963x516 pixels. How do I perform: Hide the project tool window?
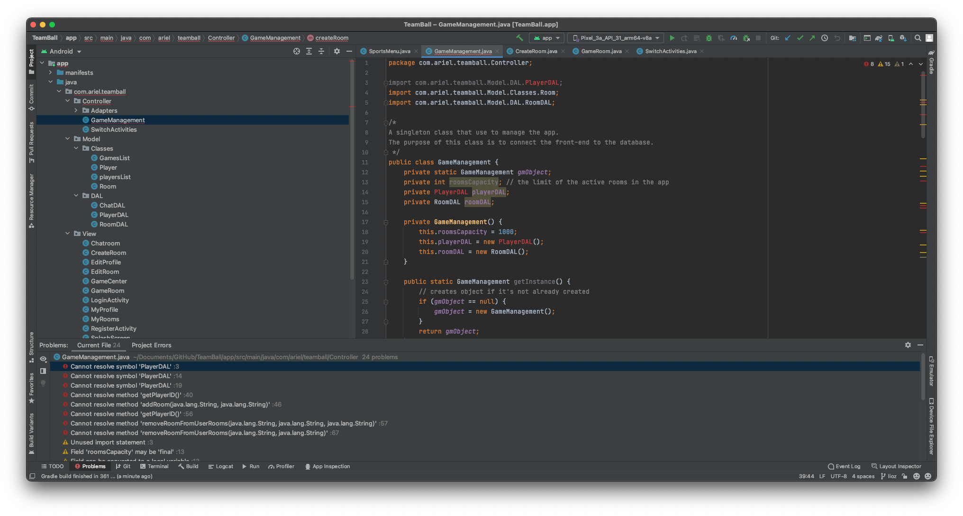pos(349,51)
